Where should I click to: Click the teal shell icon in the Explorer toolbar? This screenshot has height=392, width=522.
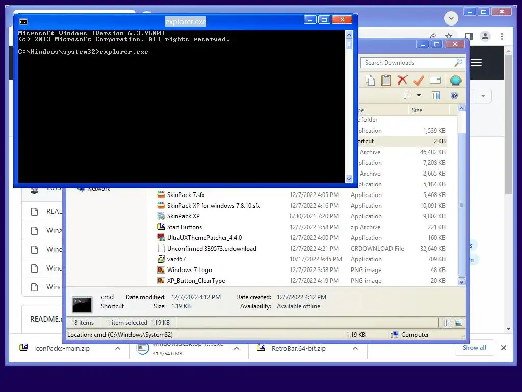click(455, 80)
